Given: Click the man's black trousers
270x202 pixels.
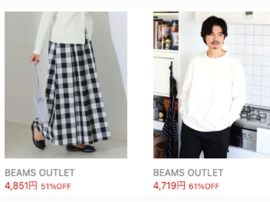Looking at the screenshot, I should [x=204, y=142].
